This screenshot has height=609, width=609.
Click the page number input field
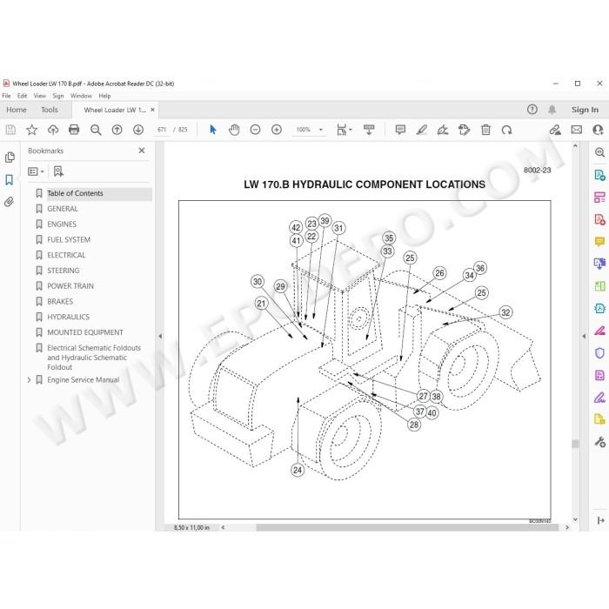coord(162,130)
